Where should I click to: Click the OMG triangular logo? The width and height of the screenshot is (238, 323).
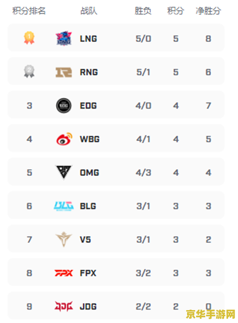click(64, 172)
